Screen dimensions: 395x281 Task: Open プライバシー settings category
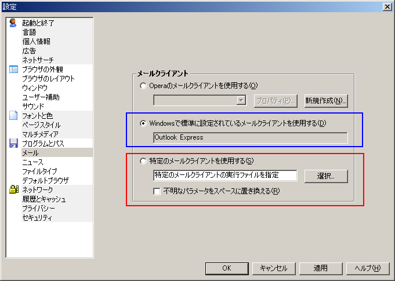[x=37, y=209]
